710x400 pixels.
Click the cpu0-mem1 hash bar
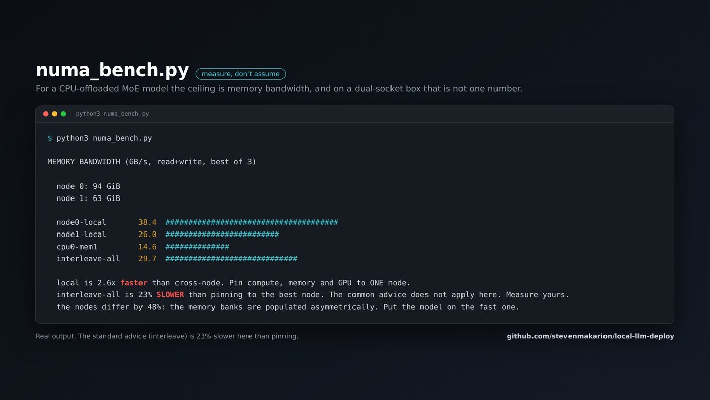[197, 247]
